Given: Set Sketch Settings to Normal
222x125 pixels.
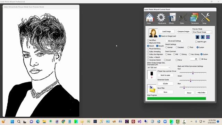Looking at the screenshot, I should (166, 47).
